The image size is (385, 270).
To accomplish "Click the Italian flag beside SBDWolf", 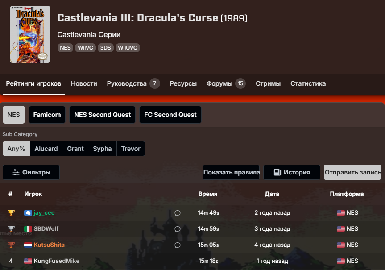I will click(x=28, y=229).
